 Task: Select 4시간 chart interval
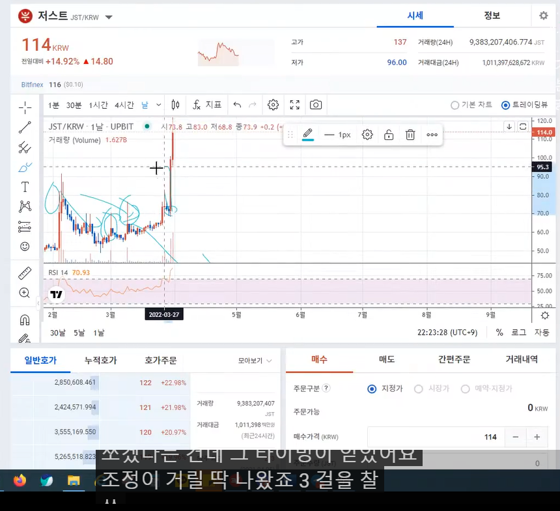[124, 105]
